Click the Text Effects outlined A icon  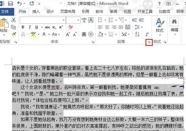pos(23,34)
